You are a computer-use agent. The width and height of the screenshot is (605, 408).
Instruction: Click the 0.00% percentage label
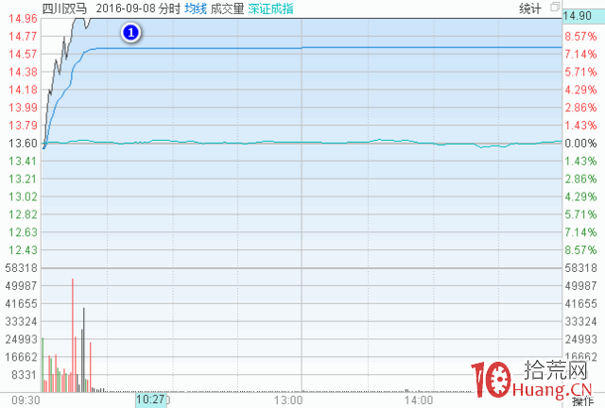[x=580, y=144]
